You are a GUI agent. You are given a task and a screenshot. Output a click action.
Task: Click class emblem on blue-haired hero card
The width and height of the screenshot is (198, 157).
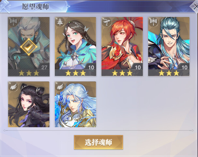point(153,22)
